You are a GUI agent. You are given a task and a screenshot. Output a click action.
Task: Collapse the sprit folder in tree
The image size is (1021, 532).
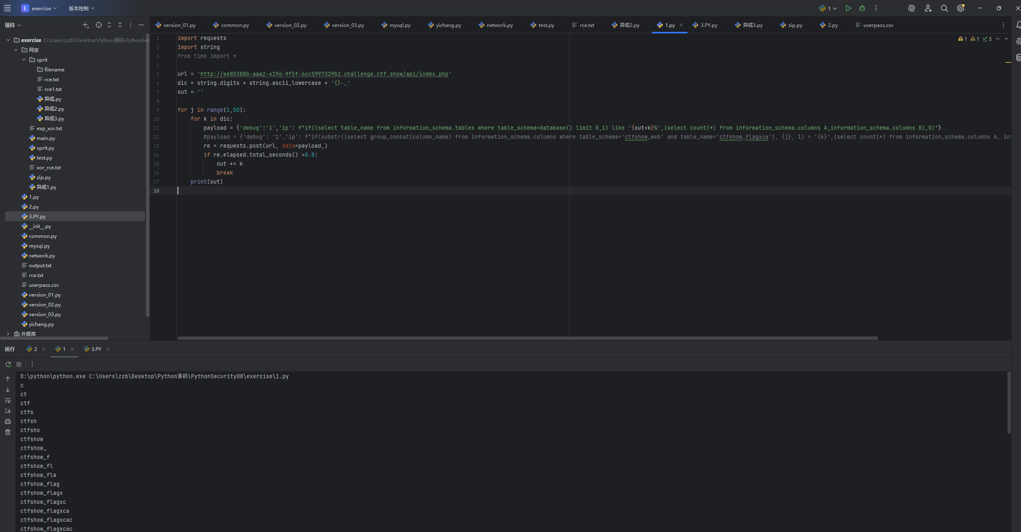[x=24, y=60]
